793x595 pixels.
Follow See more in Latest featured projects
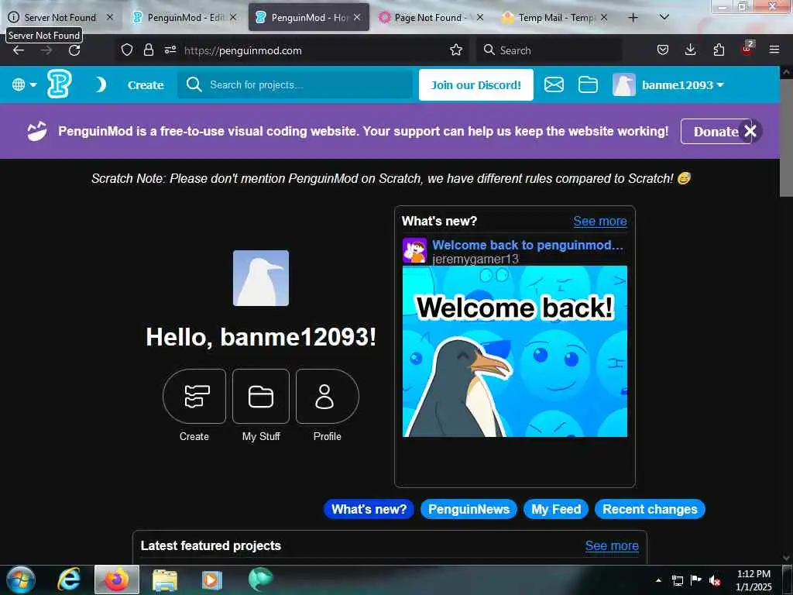[612, 545]
